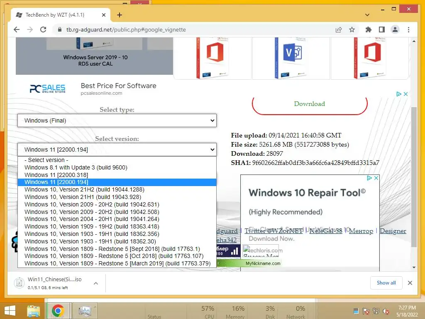Pick Redstone 5 March 2019 build 17763.379
The height and width of the screenshot is (319, 425).
click(x=117, y=263)
